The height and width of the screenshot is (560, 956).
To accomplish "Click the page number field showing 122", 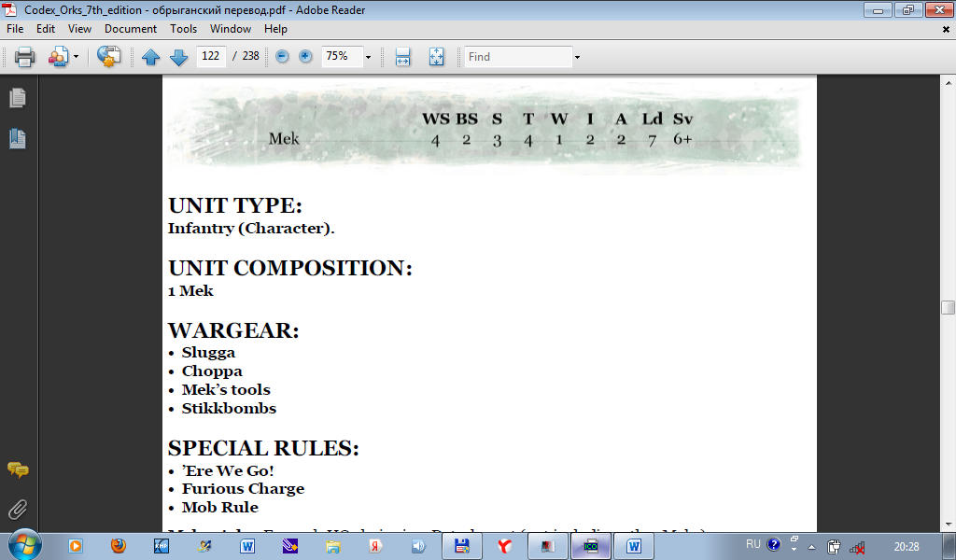I will click(211, 56).
